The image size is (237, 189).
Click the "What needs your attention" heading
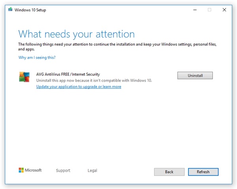[77, 34]
